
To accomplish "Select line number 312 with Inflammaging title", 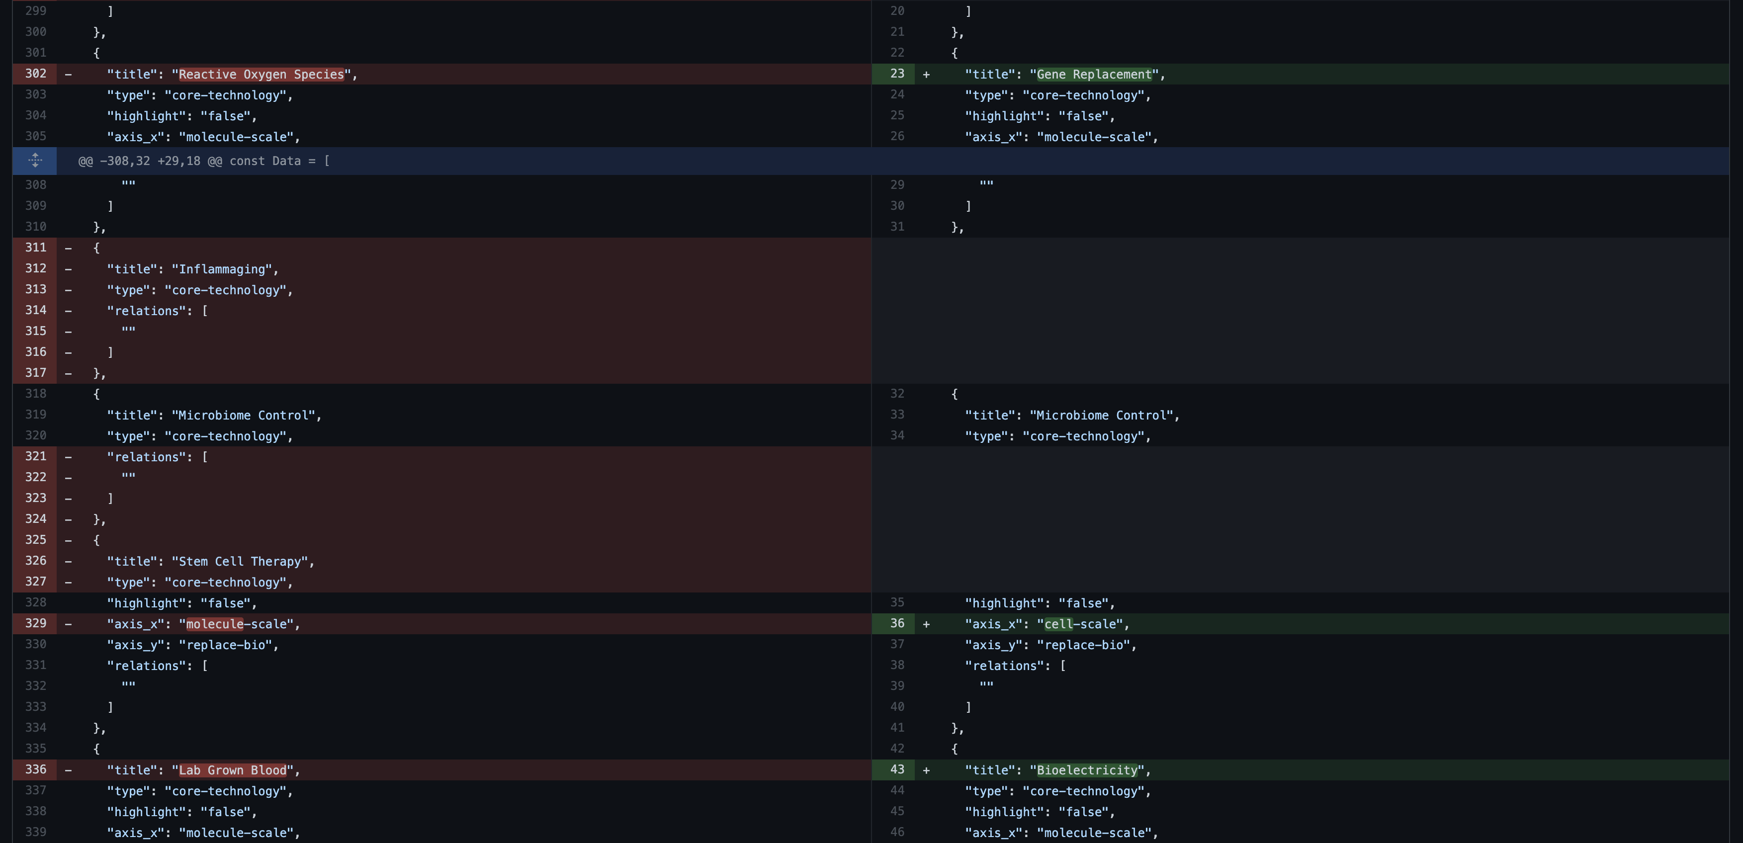I will coord(35,268).
